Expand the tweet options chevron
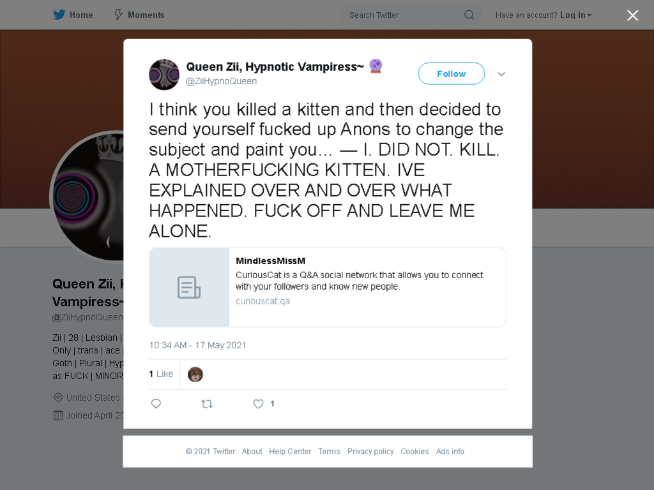654x490 pixels. point(501,74)
